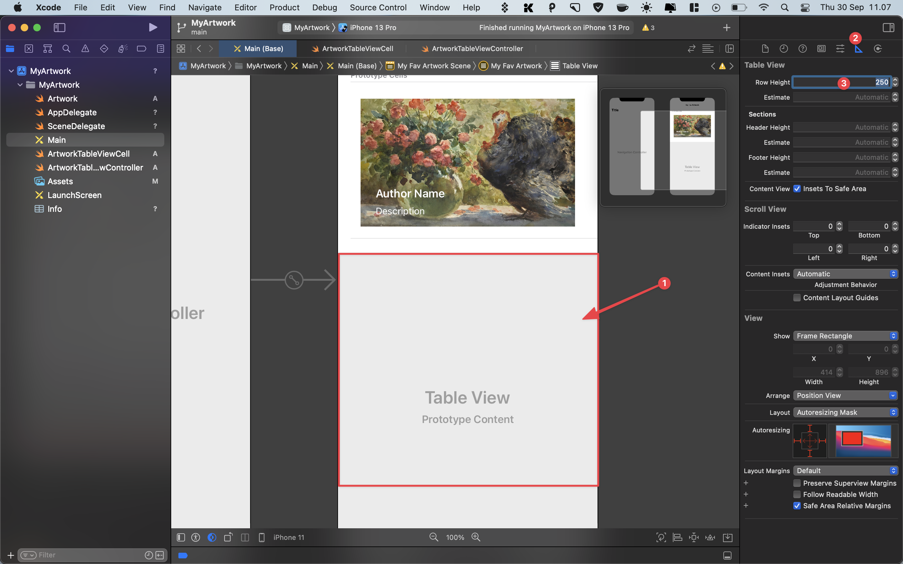Screen dimensions: 903x564
Task: Toggle canvas appearance (dark/light) button
Action: (x=212, y=537)
